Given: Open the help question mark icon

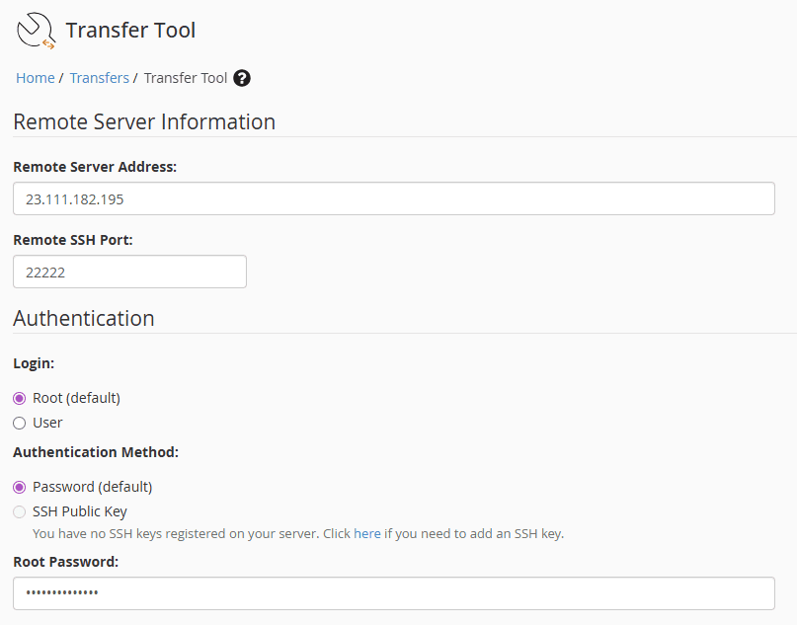Looking at the screenshot, I should coord(241,78).
